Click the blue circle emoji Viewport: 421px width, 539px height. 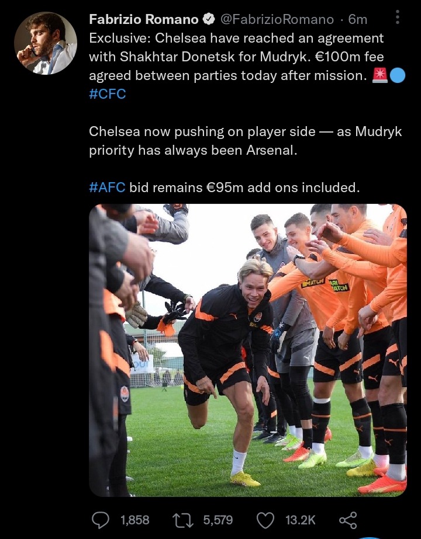(x=398, y=76)
